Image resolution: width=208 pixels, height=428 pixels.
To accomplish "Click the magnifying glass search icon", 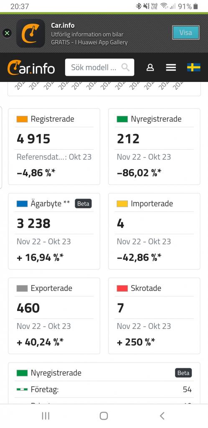I will coord(125,67).
